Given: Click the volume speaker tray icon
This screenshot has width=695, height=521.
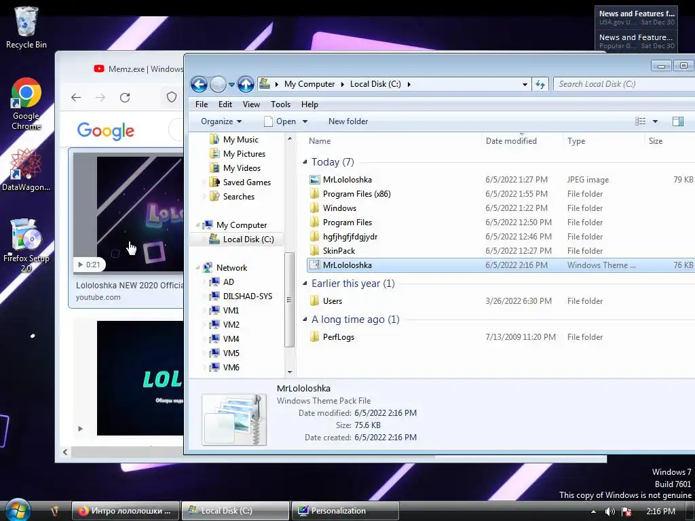Looking at the screenshot, I should click(x=610, y=512).
